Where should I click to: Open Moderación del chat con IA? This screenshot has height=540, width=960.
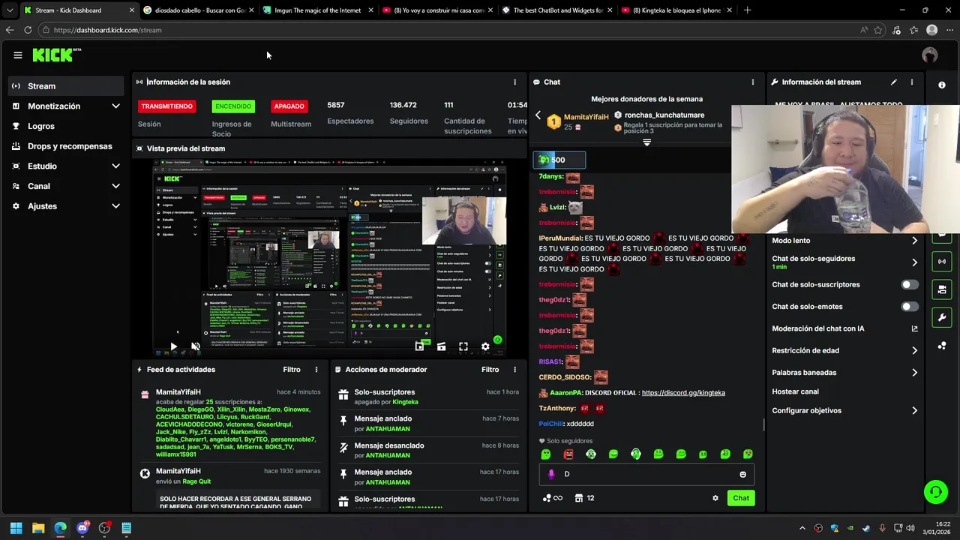click(x=844, y=328)
